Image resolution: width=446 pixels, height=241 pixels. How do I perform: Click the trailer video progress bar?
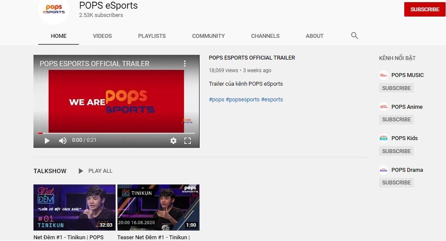point(116,133)
